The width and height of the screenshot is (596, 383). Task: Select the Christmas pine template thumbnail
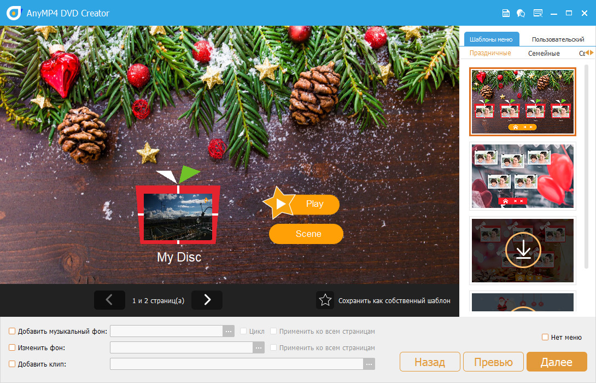(x=523, y=102)
